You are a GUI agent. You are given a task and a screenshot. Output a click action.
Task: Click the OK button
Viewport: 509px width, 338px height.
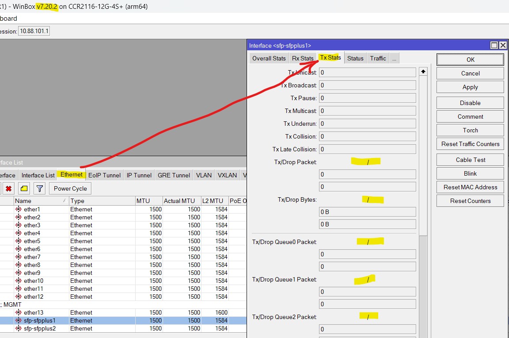click(470, 60)
